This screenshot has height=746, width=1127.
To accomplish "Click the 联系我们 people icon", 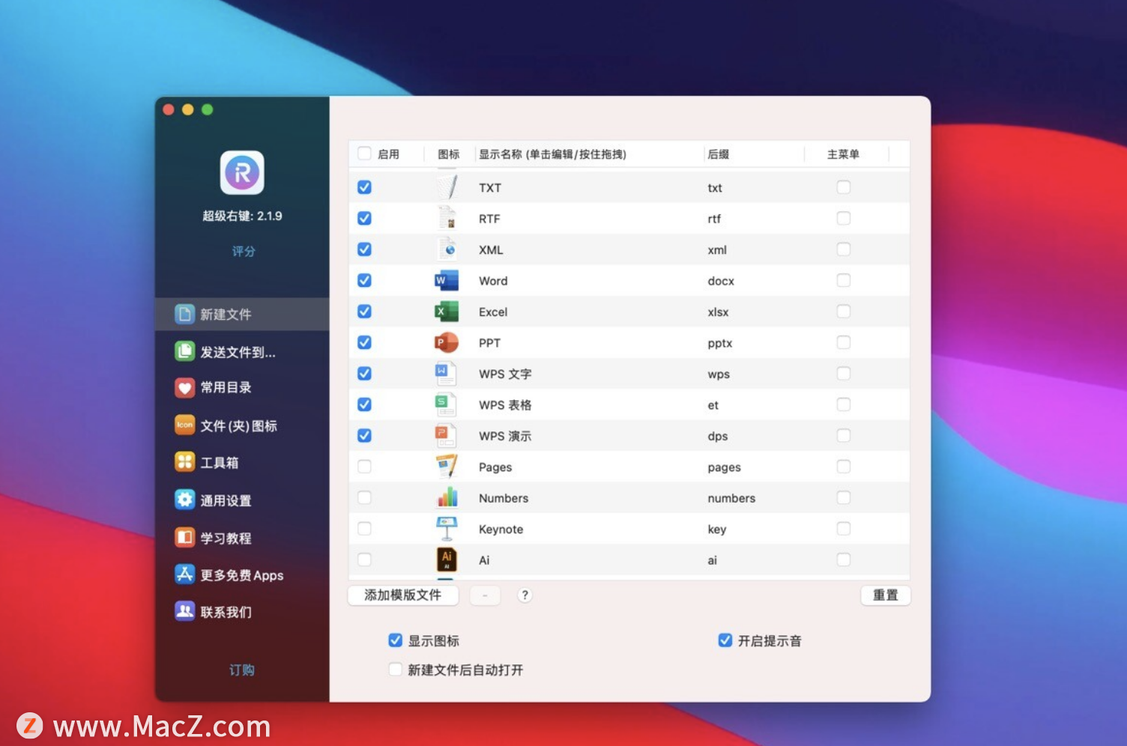I will [x=184, y=611].
